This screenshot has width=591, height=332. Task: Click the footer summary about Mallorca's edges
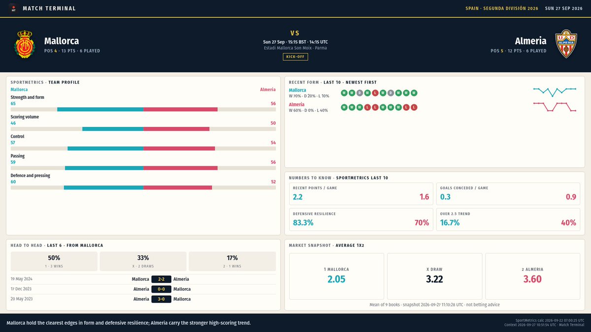[x=129, y=323]
